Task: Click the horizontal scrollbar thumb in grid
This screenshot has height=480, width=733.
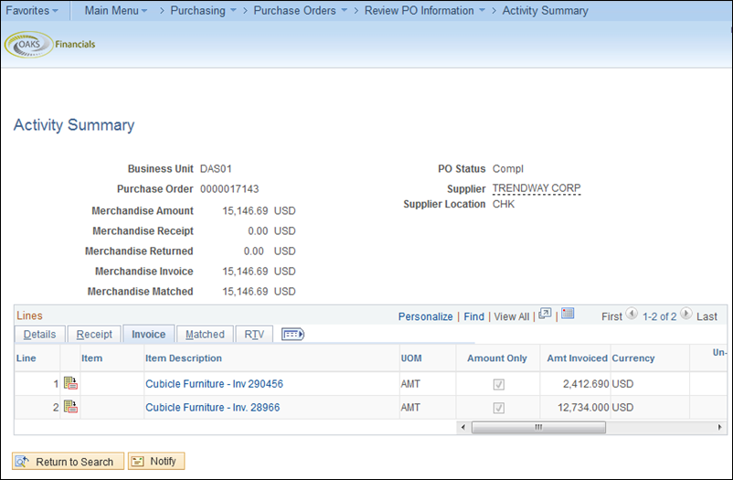Action: 539,427
